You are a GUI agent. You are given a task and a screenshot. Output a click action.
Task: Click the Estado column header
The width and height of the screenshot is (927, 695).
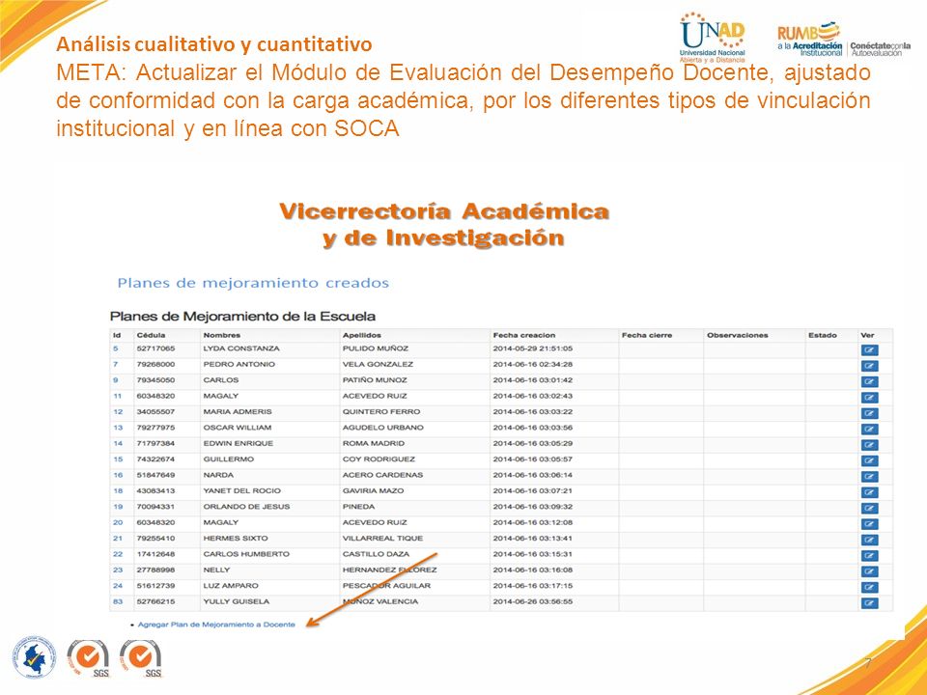click(823, 335)
